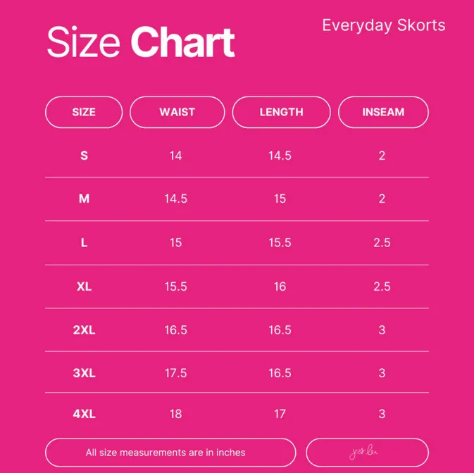Select the INSEAM column header
474x473 pixels.
coord(383,112)
